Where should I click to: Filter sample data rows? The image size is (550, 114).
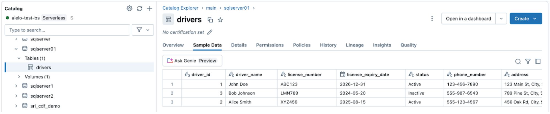pos(528,61)
